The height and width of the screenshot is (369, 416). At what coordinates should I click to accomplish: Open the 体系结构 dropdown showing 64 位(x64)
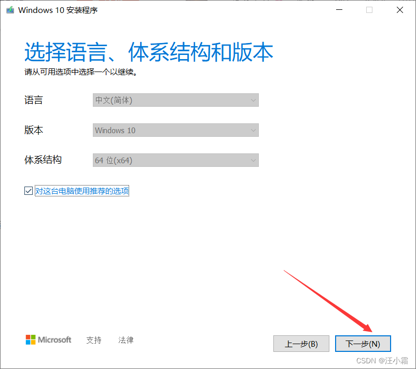pyautogui.click(x=176, y=160)
